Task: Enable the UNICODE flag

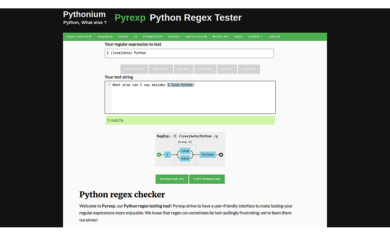Action: pos(205,69)
